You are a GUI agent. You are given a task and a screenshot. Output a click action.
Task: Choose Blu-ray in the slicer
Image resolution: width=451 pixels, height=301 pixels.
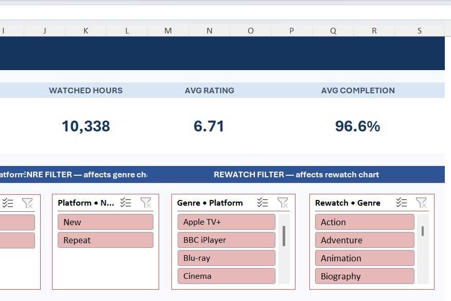click(227, 258)
